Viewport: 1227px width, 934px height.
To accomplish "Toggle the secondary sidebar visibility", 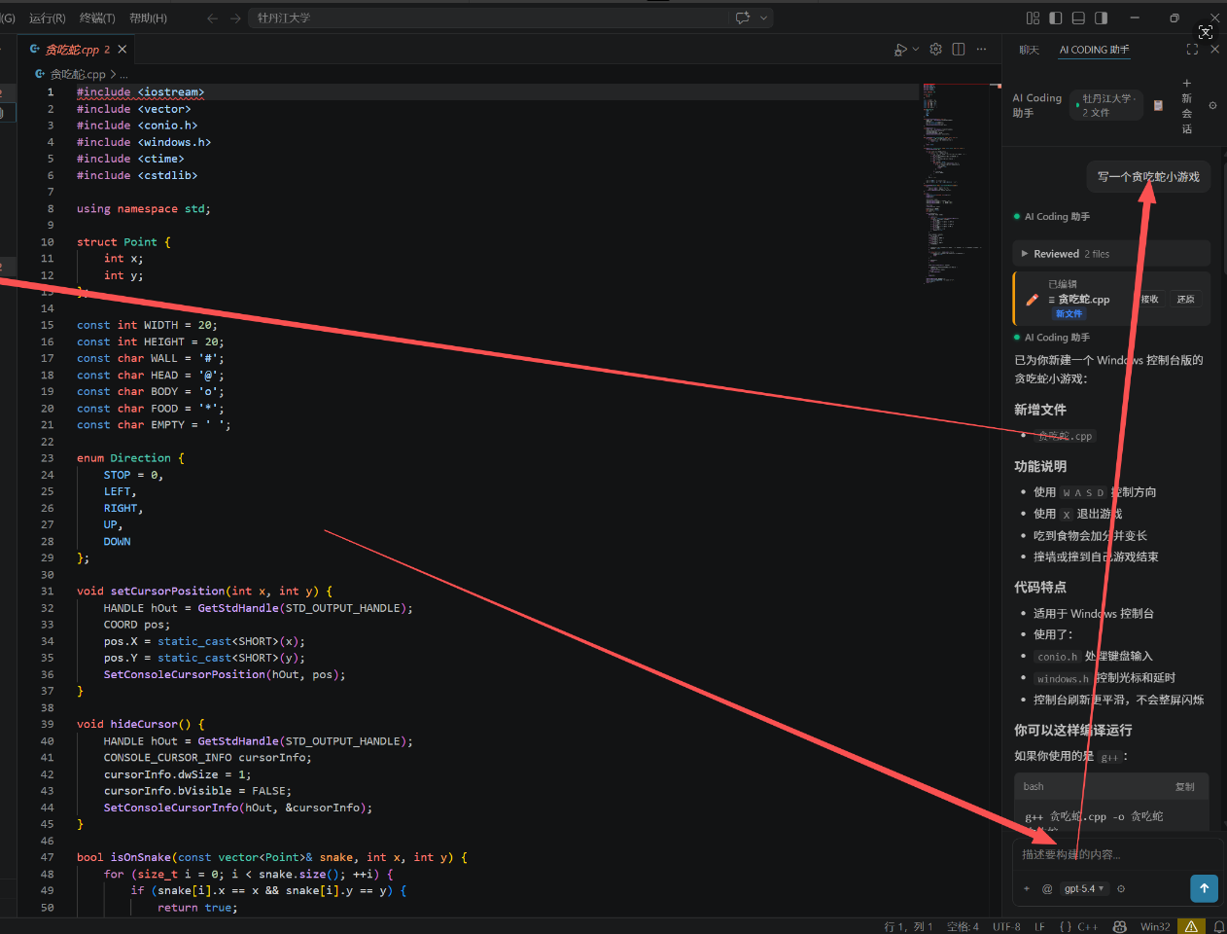I will (x=1101, y=18).
